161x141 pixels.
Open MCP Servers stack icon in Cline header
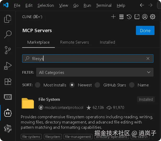pos(121,17)
